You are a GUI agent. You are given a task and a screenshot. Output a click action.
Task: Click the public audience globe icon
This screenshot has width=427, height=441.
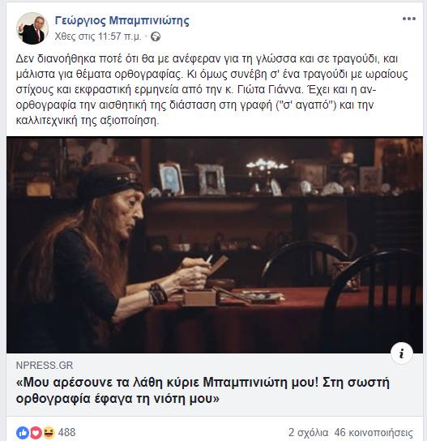(x=156, y=36)
